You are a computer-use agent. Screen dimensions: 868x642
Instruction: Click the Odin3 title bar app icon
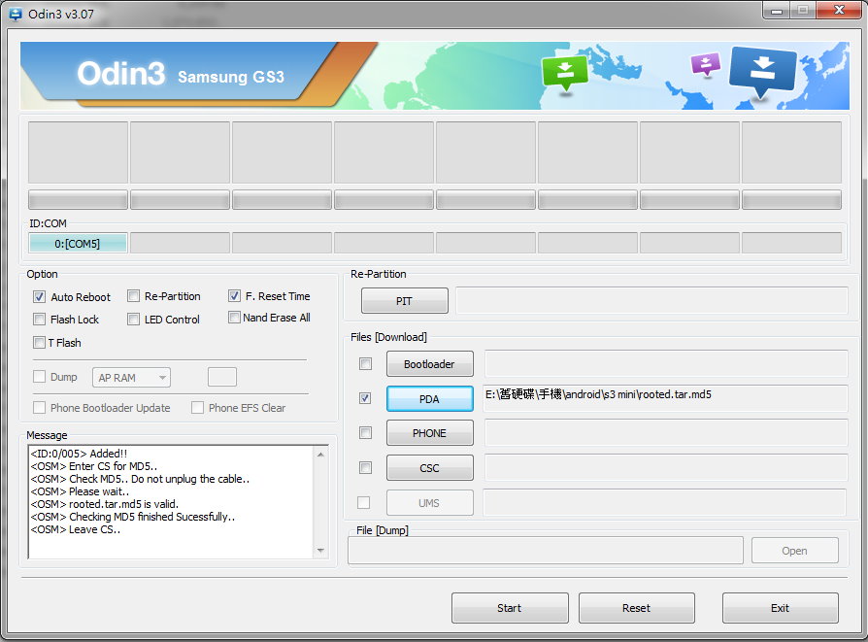[x=16, y=14]
